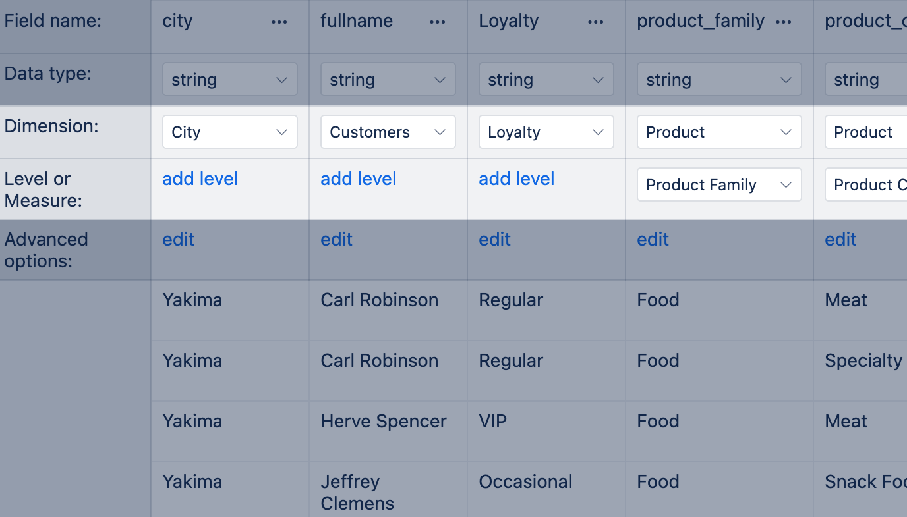Open the Loyalty column three-dot menu
The image size is (907, 517).
[x=596, y=22]
